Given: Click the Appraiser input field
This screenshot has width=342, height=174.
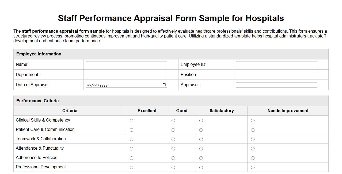Looking at the screenshot, I should pos(276,85).
